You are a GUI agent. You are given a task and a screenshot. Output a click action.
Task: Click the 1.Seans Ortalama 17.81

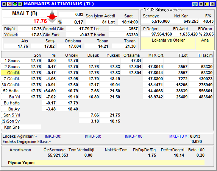tap(136, 61)
